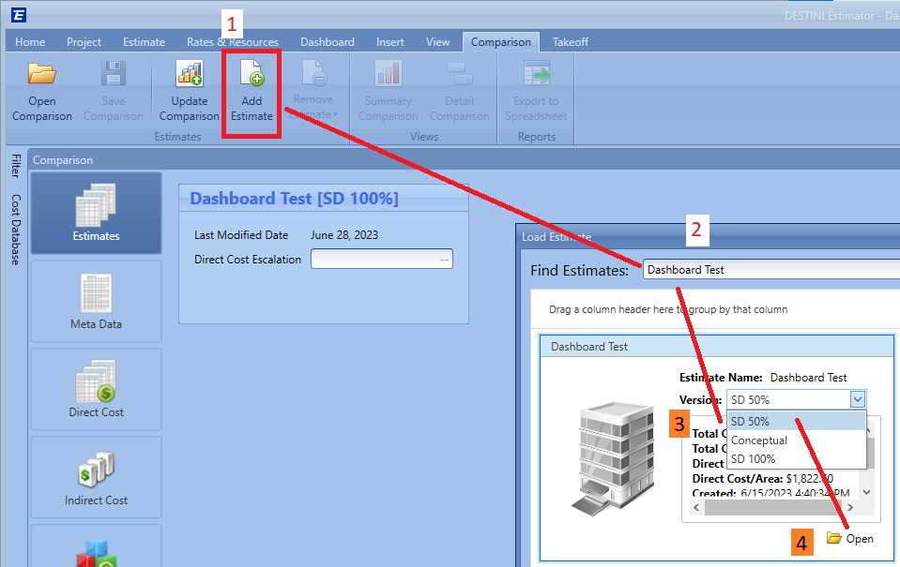Select the Direct Cost sidebar icon
The height and width of the screenshot is (567, 900).
[96, 389]
